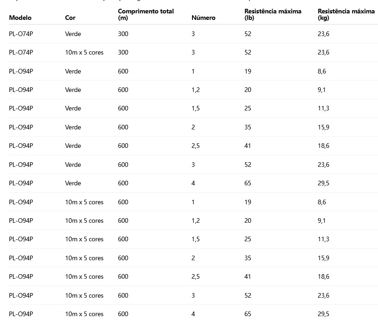Select 35 lb value in Verde row

point(248,127)
